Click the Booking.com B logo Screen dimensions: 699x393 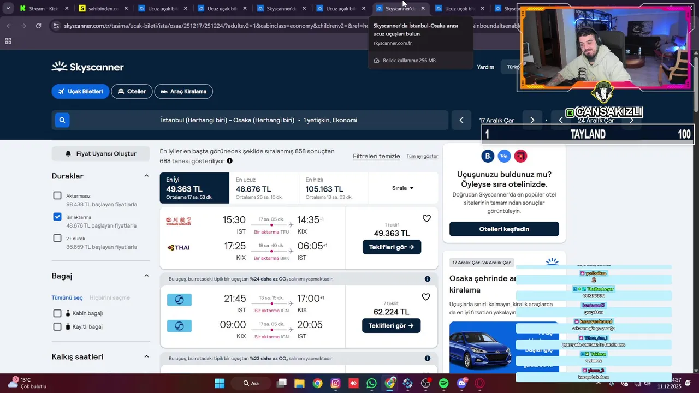click(488, 156)
